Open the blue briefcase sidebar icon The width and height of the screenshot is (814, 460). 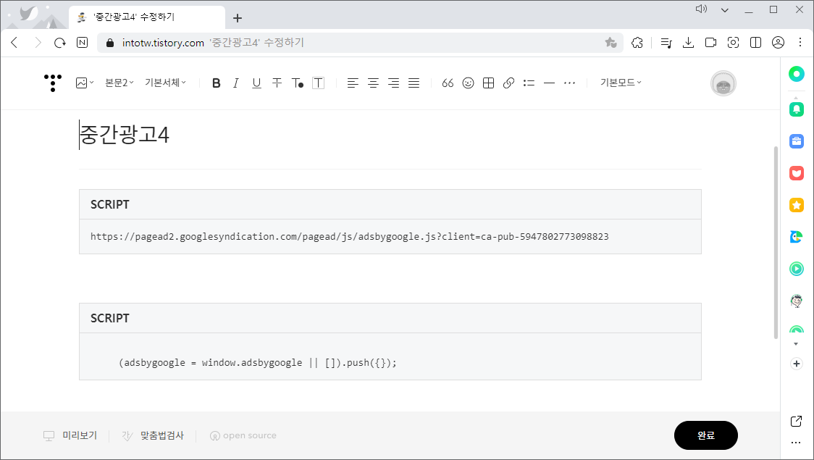[x=797, y=141]
